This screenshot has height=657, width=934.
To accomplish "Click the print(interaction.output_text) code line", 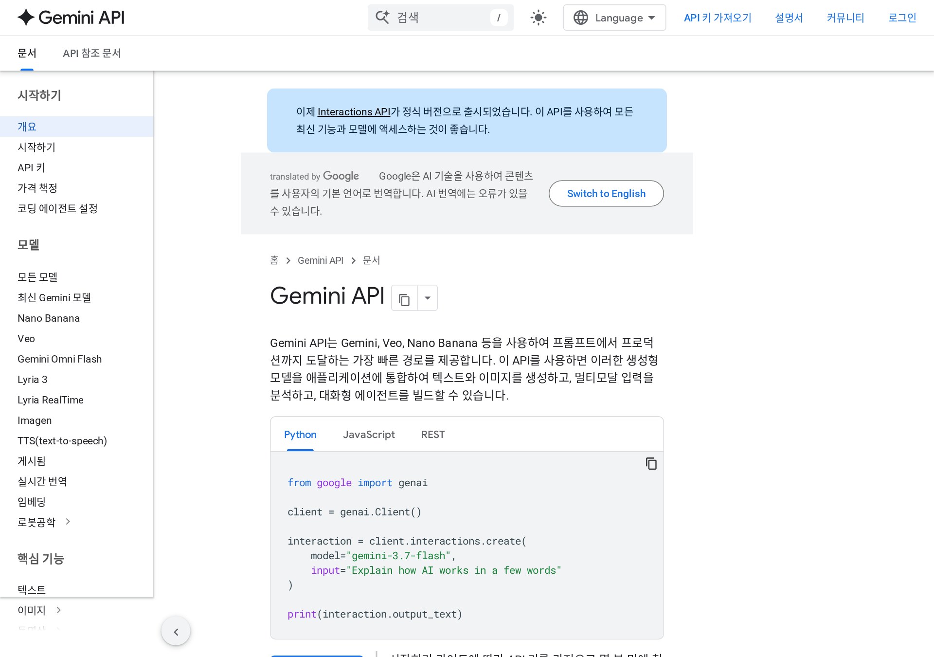I will (375, 614).
